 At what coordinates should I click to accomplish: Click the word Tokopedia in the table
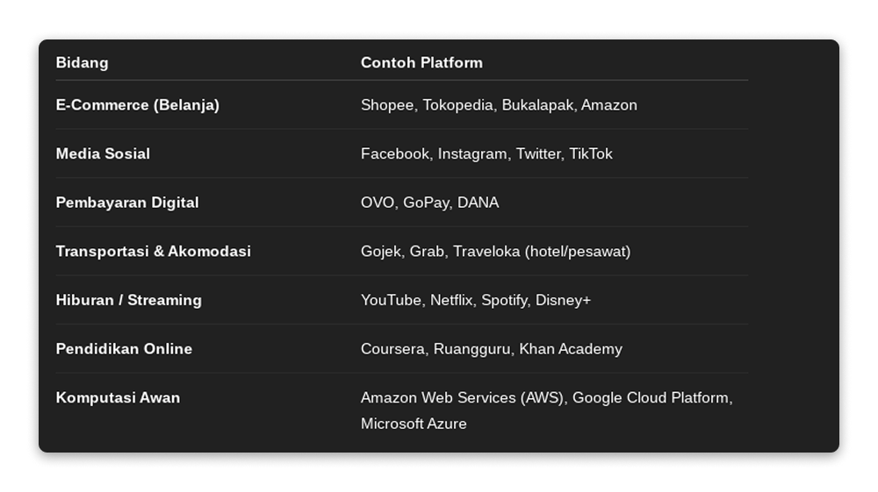tap(457, 105)
